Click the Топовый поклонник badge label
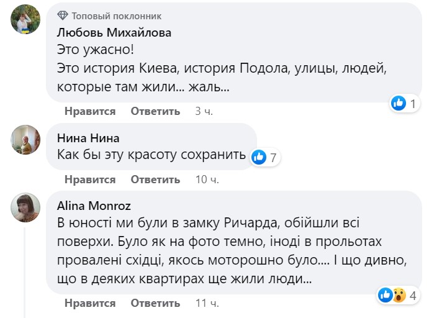Viewport: 447px width, 318px height. 117,16
